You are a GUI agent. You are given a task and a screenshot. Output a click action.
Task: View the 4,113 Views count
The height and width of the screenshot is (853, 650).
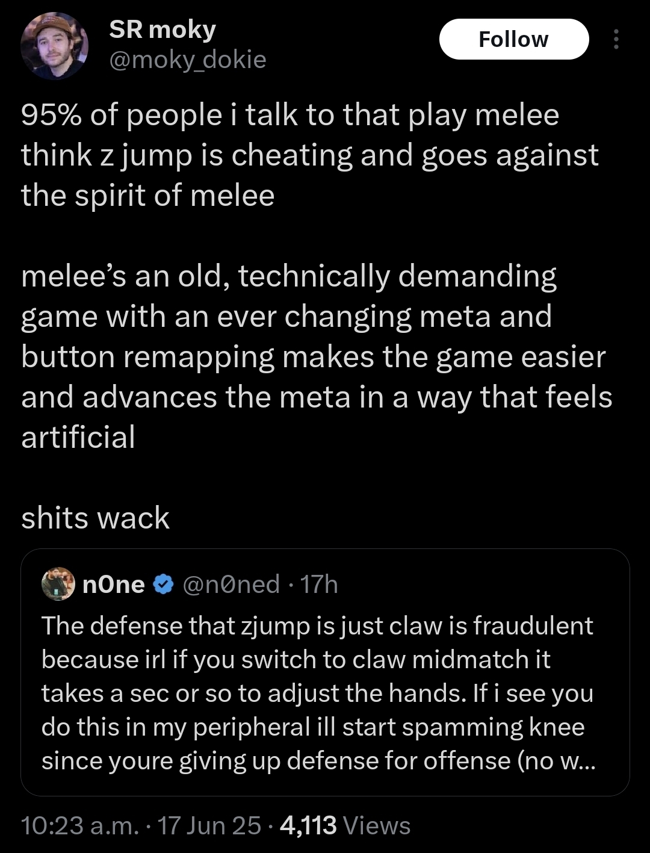click(x=345, y=826)
